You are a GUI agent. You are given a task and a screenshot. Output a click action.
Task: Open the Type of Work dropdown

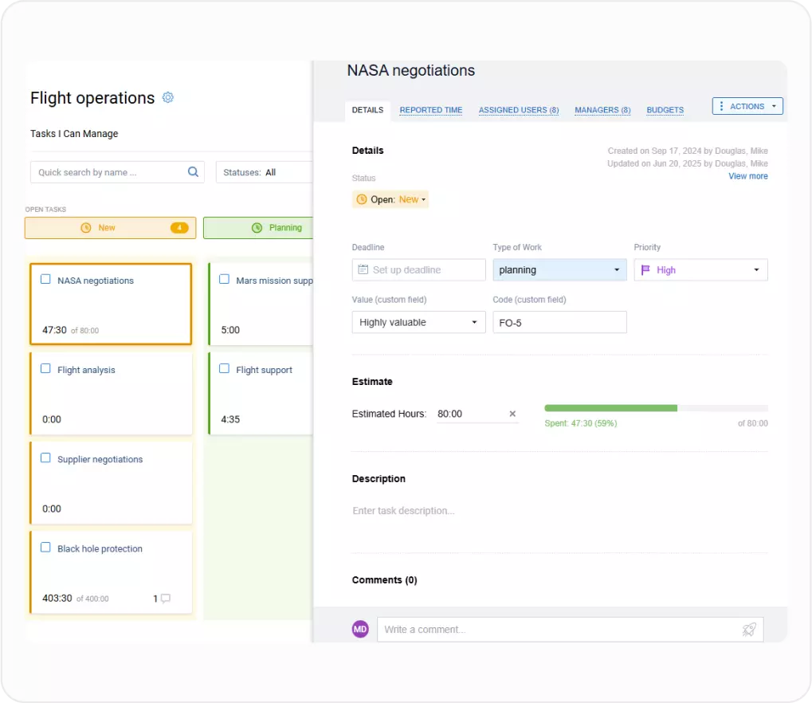pos(559,269)
